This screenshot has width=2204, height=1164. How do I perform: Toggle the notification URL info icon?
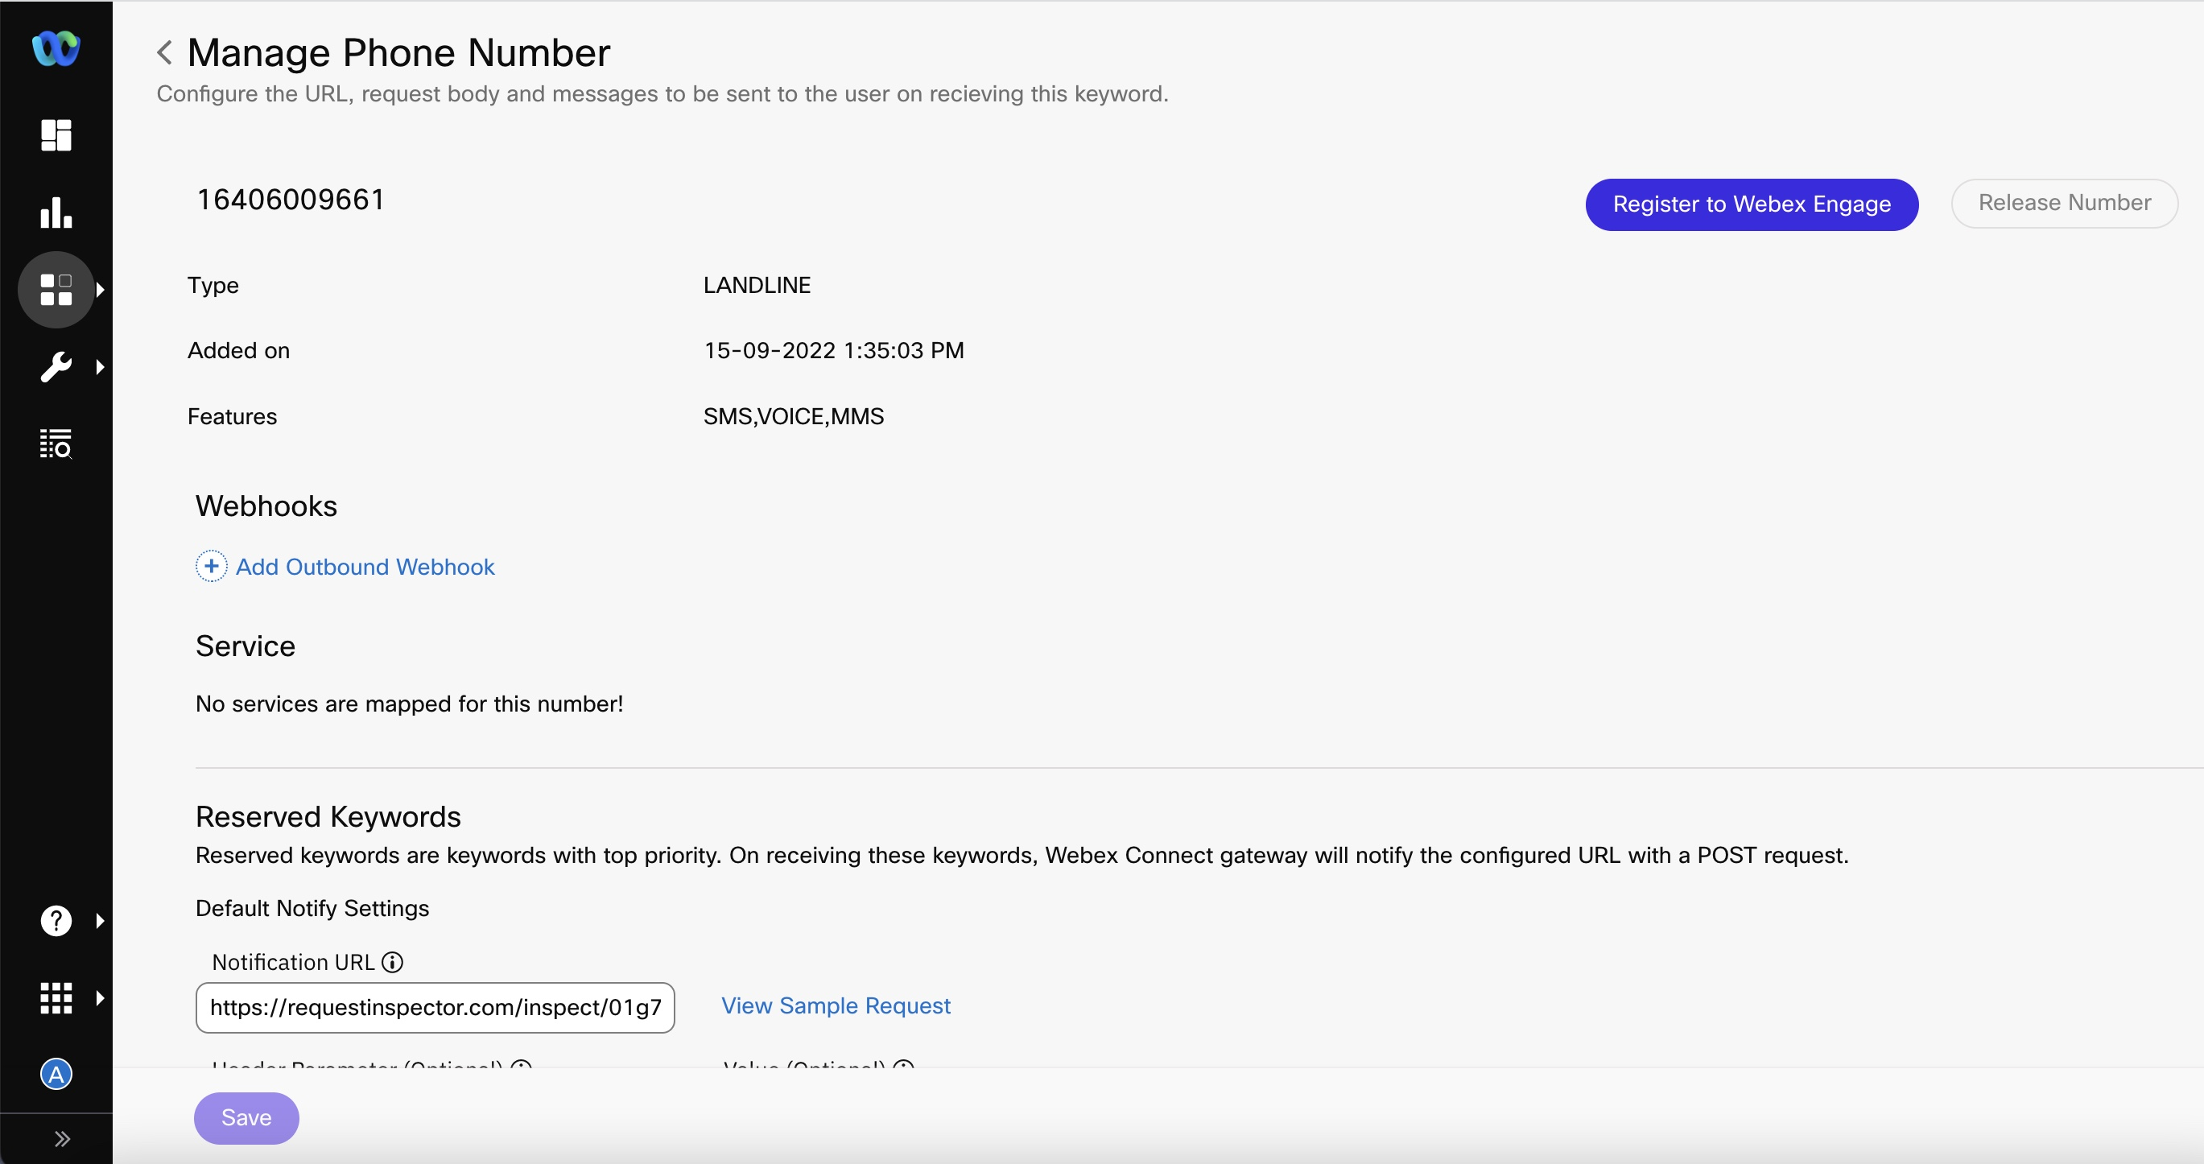click(x=390, y=961)
